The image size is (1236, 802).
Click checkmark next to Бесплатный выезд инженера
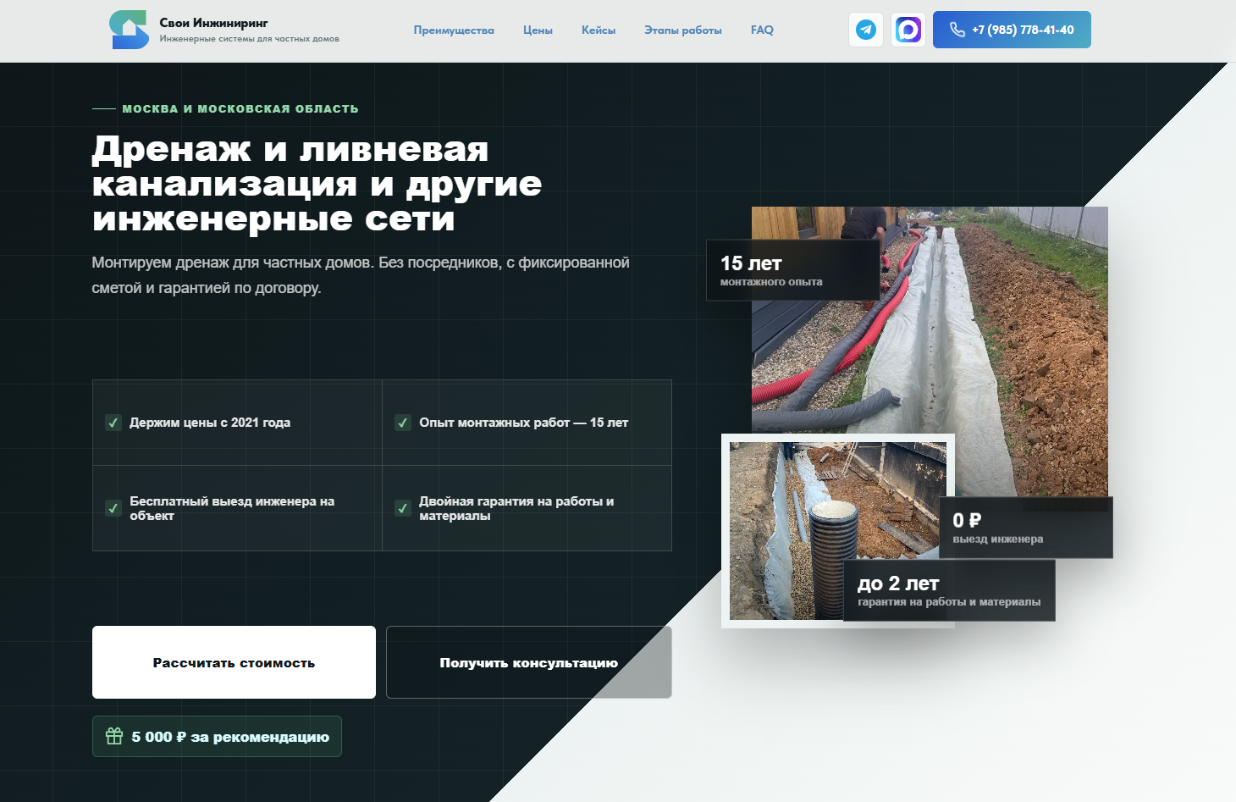(x=113, y=508)
